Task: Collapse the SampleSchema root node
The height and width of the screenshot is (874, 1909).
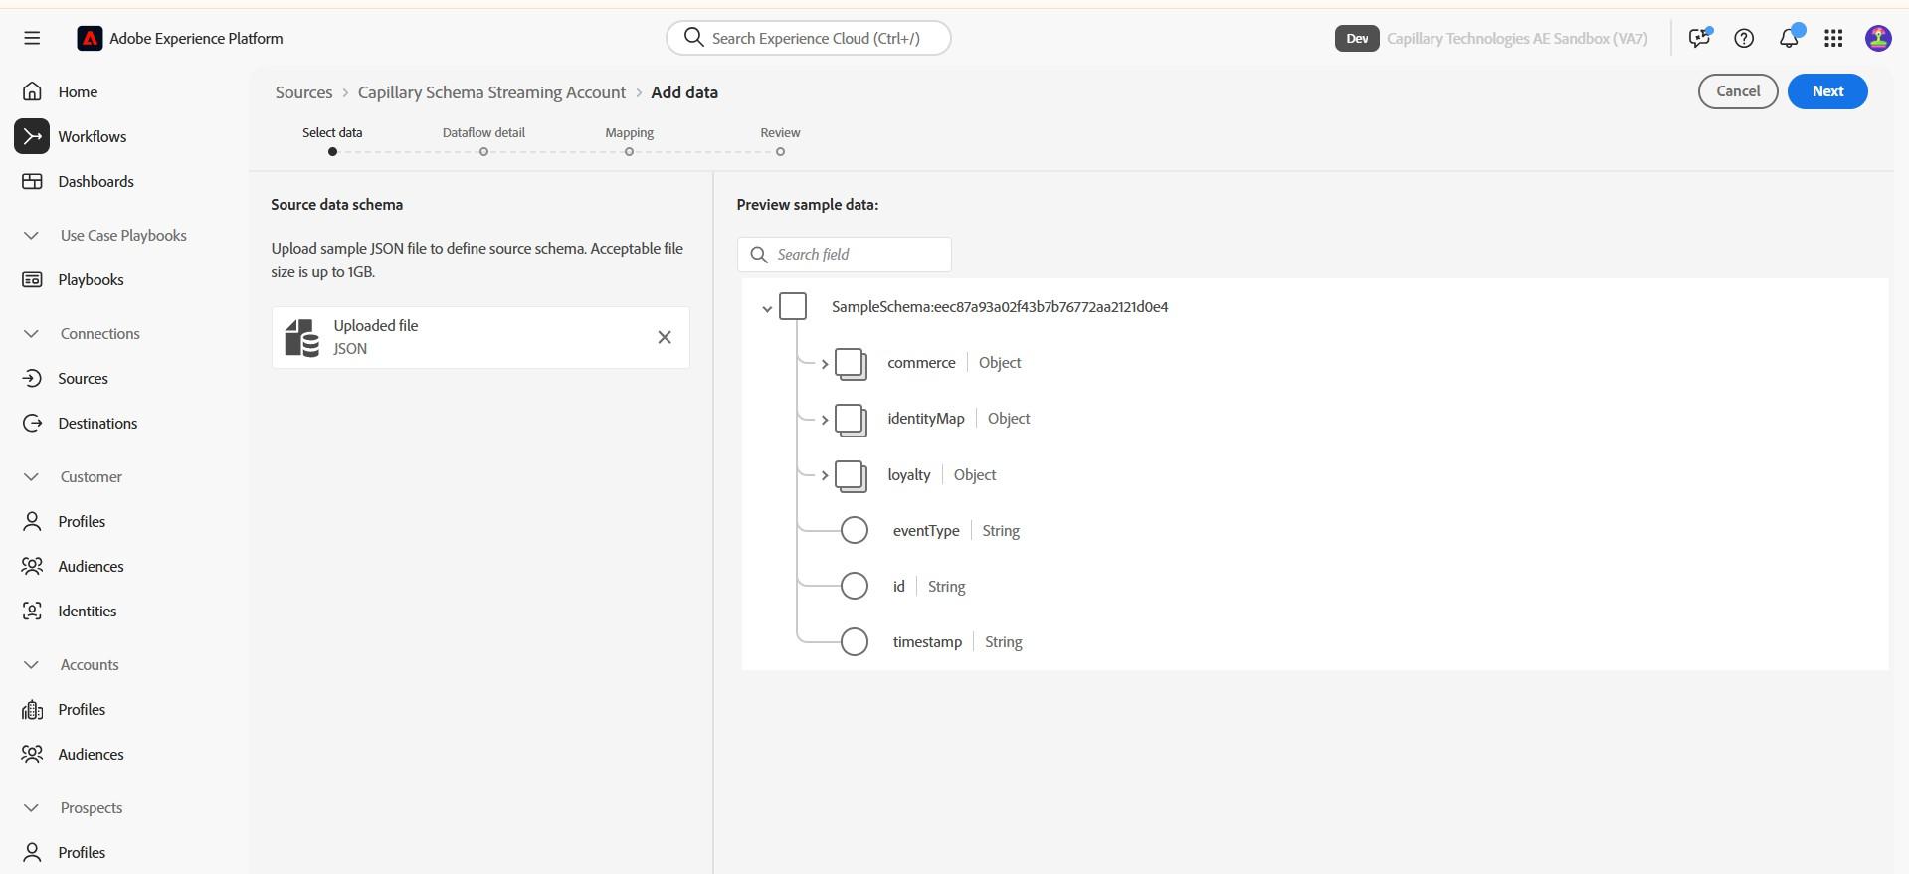Action: coord(767,308)
